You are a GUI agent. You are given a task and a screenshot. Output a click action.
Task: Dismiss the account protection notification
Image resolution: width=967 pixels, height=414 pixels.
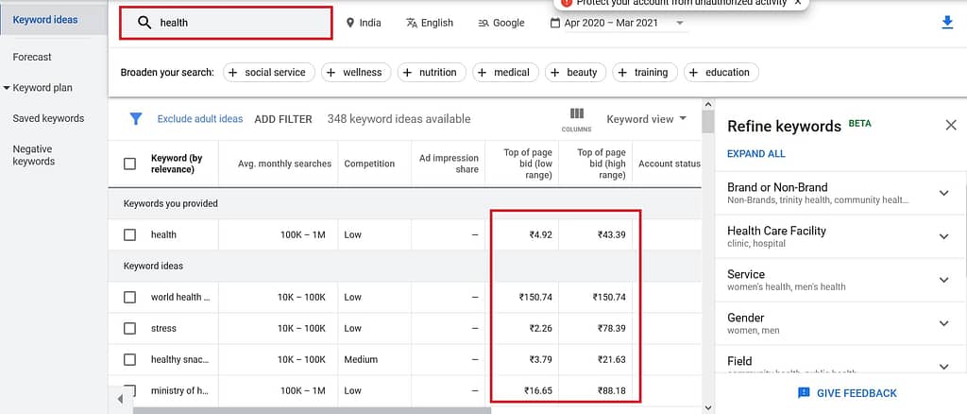[x=797, y=3]
